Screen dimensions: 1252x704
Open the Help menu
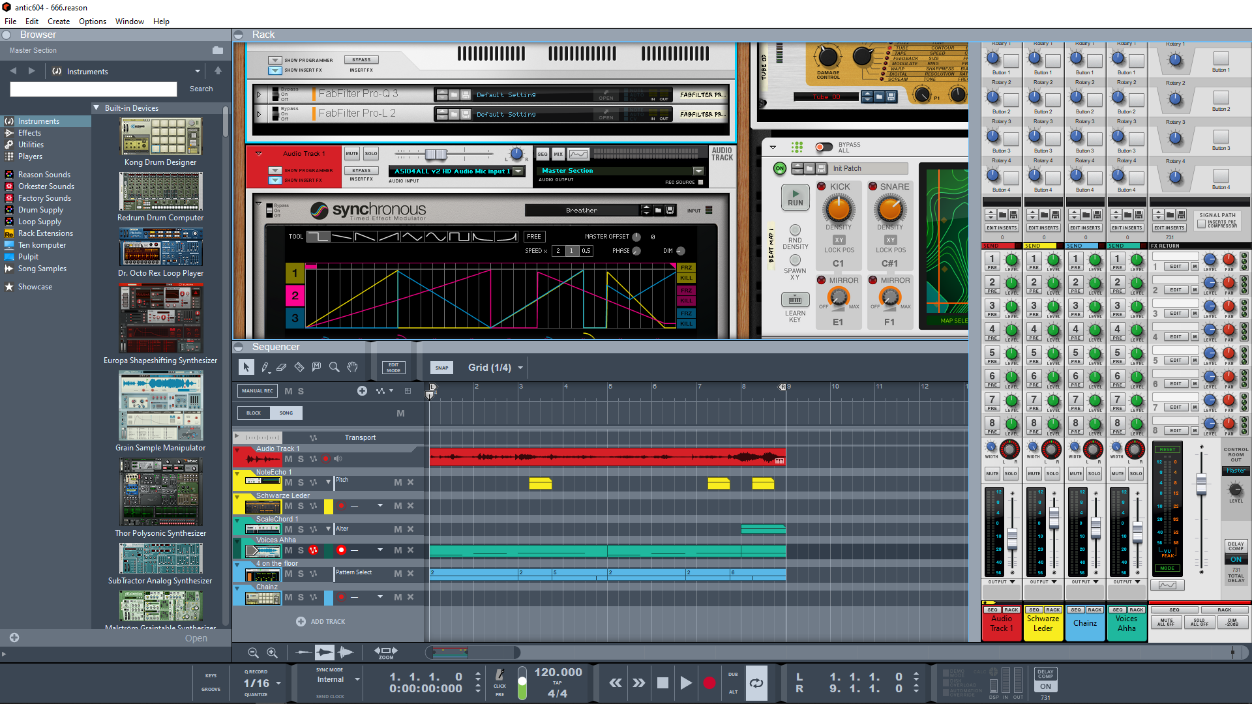(x=161, y=21)
